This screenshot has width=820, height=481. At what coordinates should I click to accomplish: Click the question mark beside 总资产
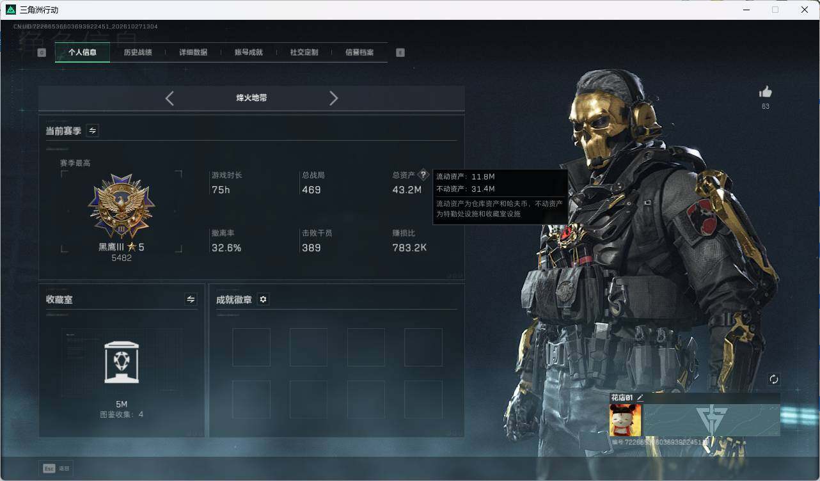click(423, 175)
